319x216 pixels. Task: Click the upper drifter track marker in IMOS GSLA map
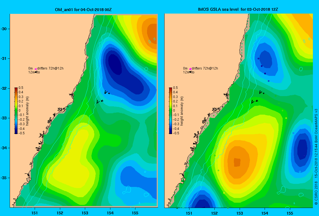261,92
